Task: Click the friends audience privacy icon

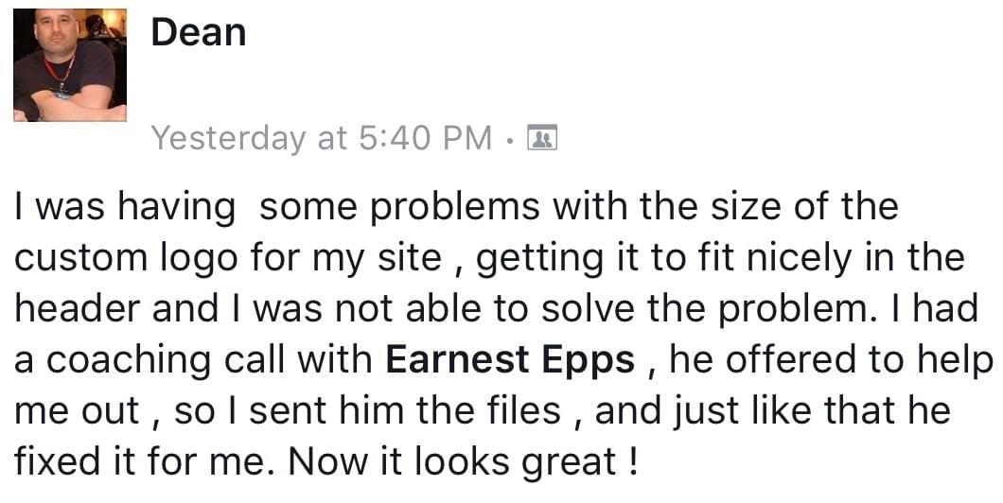Action: click(542, 137)
